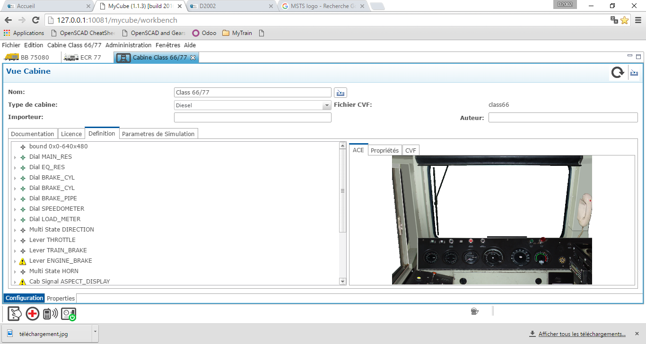646x344 pixels.
Task: Click the Nom input field
Action: pyautogui.click(x=253, y=92)
